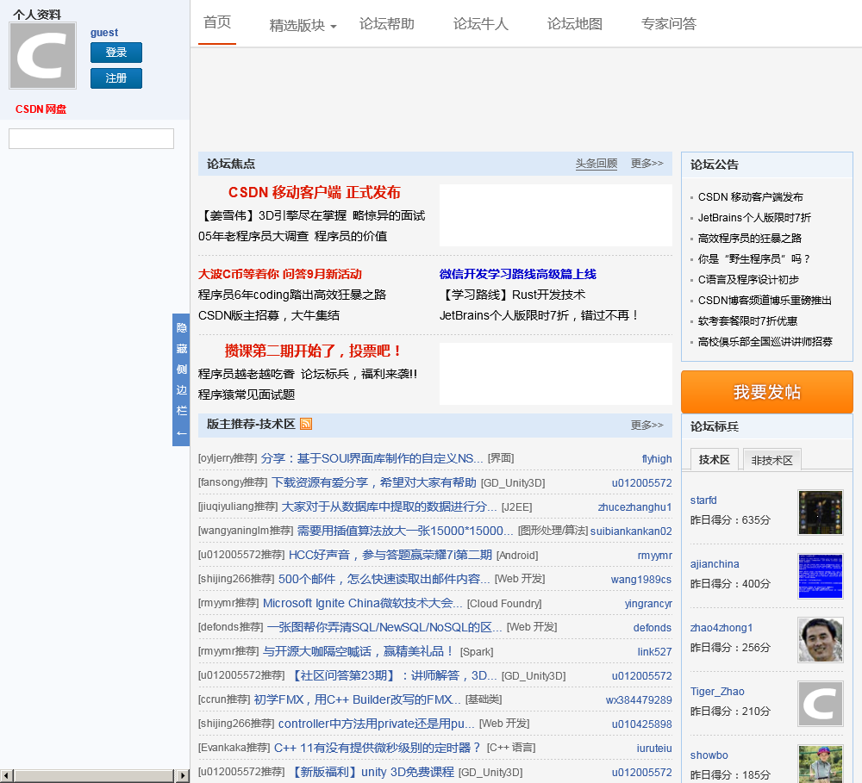Open announcement 你是"野生程序员"吗?

(753, 258)
